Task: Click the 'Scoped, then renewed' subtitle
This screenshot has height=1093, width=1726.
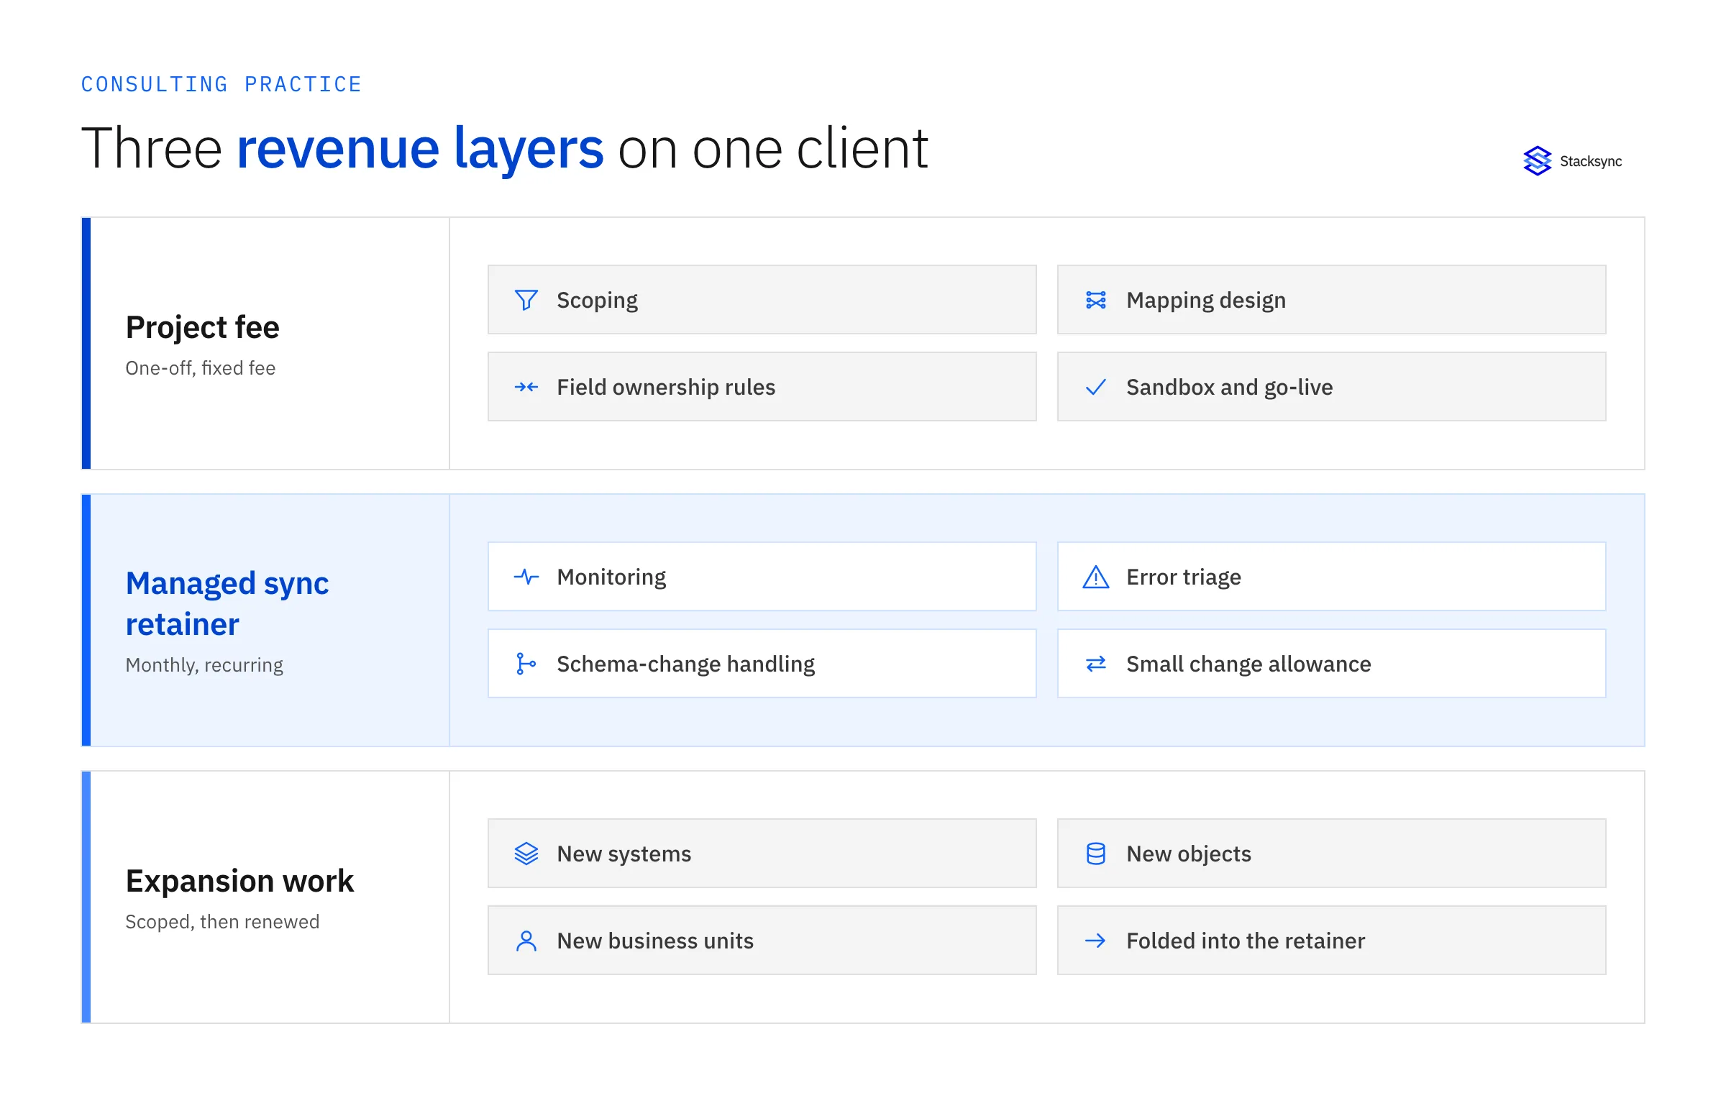Action: click(222, 922)
